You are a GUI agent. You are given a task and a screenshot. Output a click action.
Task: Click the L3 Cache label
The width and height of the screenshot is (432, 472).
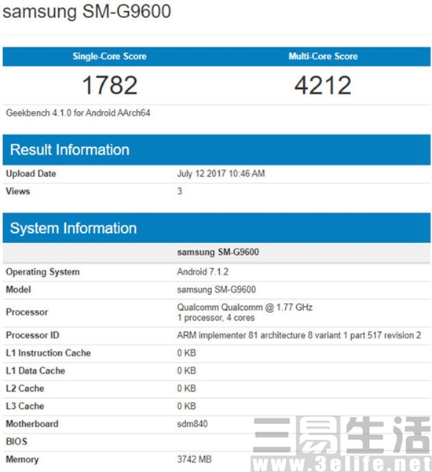(x=25, y=407)
